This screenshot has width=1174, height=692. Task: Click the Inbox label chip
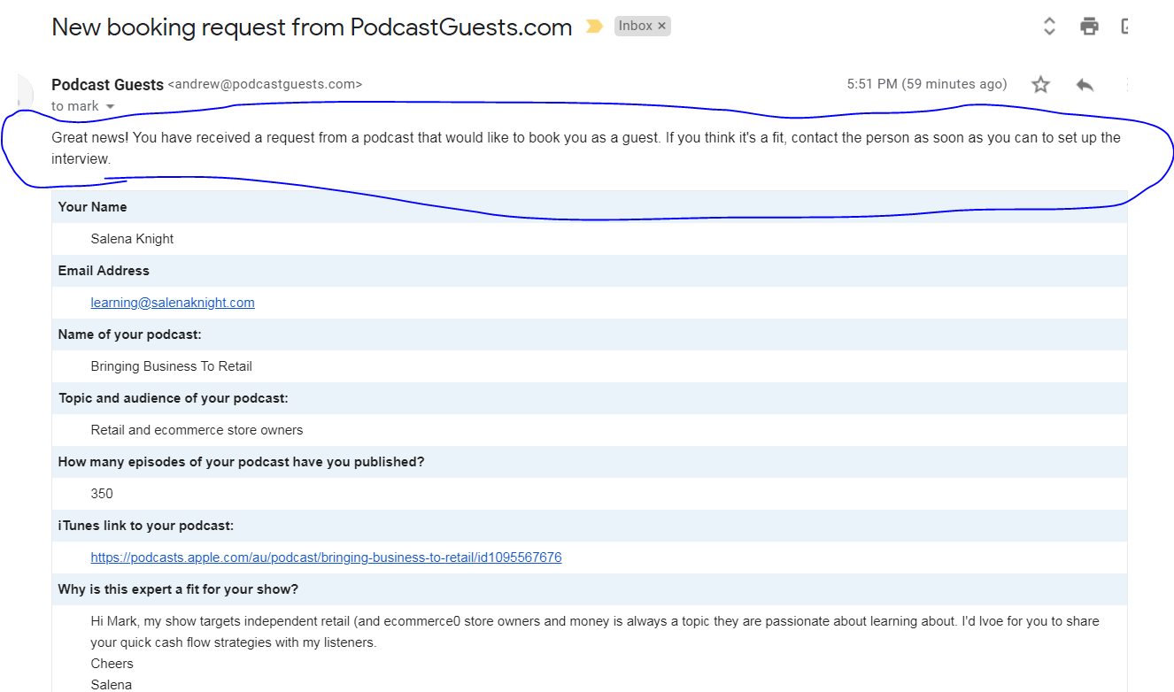pyautogui.click(x=635, y=27)
